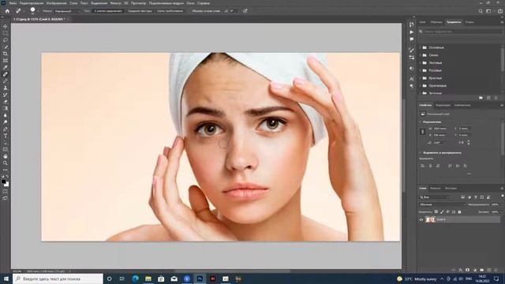This screenshot has height=284, width=505.
Task: Select the Spot Healing Brush tool
Action: (x=6, y=74)
